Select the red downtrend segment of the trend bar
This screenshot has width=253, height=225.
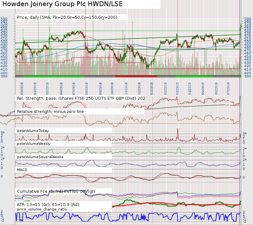136,76
